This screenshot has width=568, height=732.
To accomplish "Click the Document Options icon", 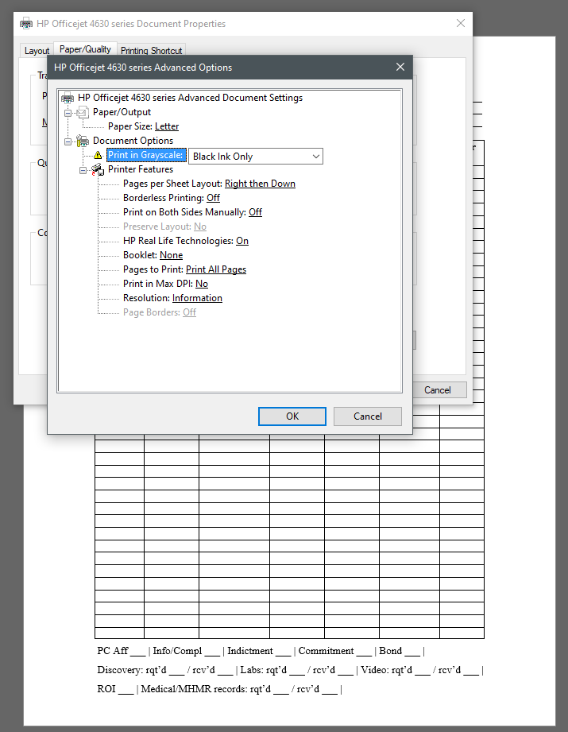I will pyautogui.click(x=83, y=141).
